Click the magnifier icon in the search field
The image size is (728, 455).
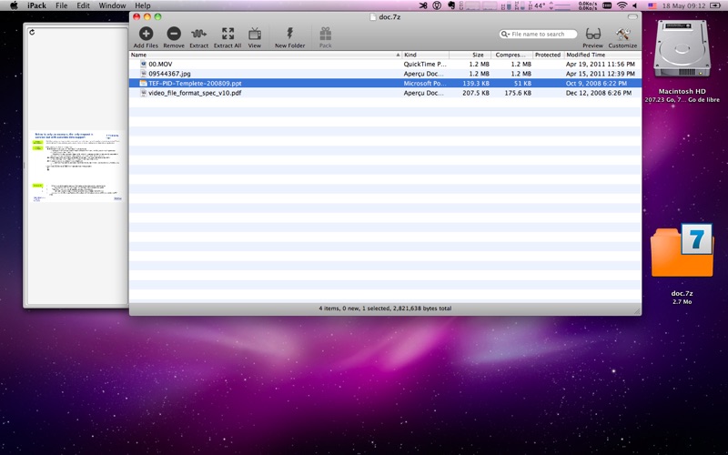pyautogui.click(x=505, y=34)
